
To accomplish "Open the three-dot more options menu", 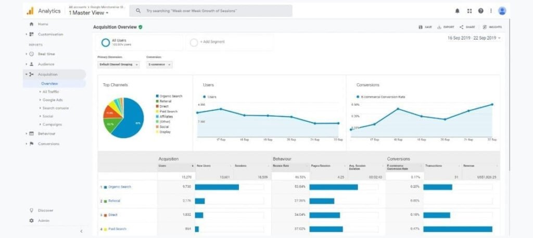I will pos(491,11).
